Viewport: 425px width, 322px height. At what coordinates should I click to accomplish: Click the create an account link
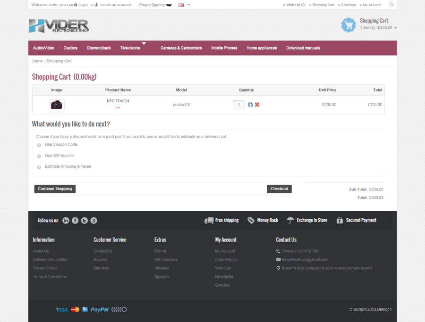115,5
